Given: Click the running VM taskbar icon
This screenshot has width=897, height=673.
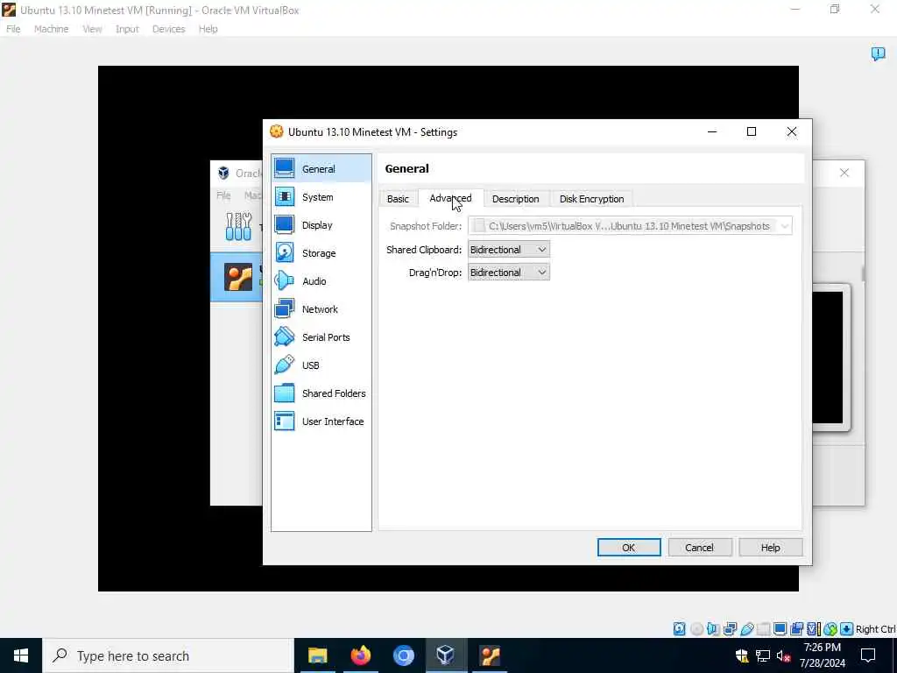Looking at the screenshot, I should pos(489,655).
